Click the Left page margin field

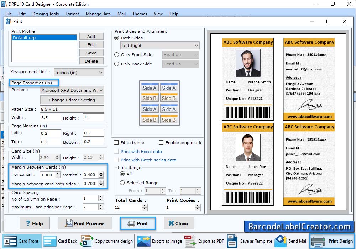[51, 133]
